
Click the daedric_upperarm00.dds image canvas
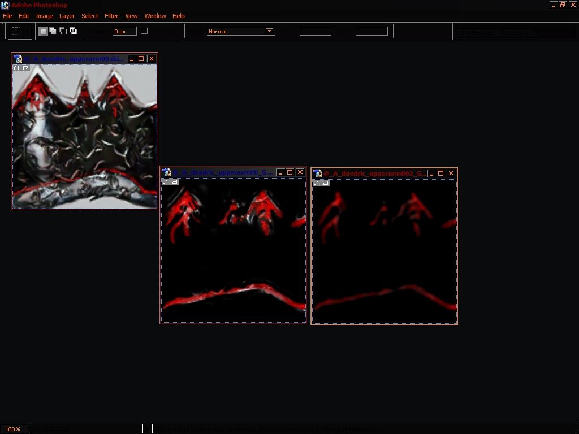point(85,137)
